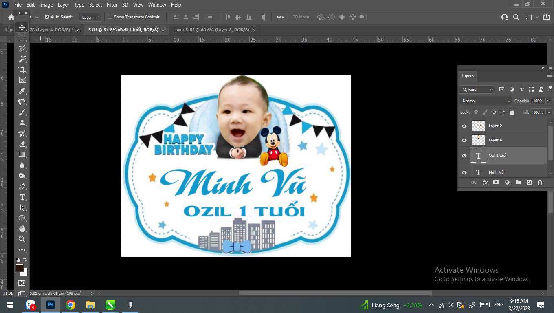Click the Add layer style fx icon

[485, 183]
